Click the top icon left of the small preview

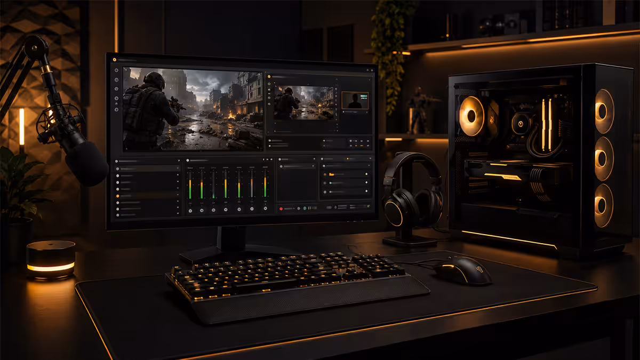pos(269,84)
